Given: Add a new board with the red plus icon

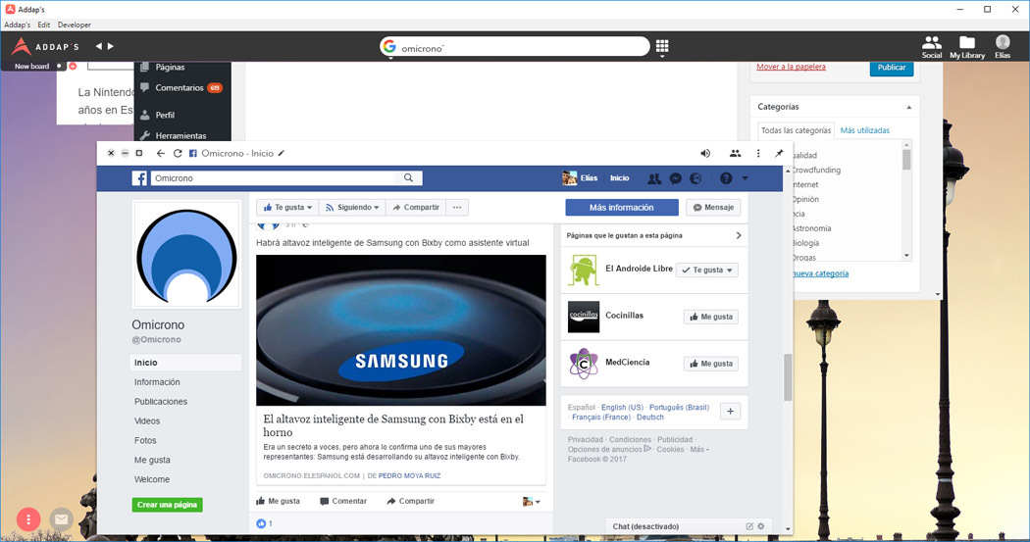Looking at the screenshot, I should click(73, 67).
